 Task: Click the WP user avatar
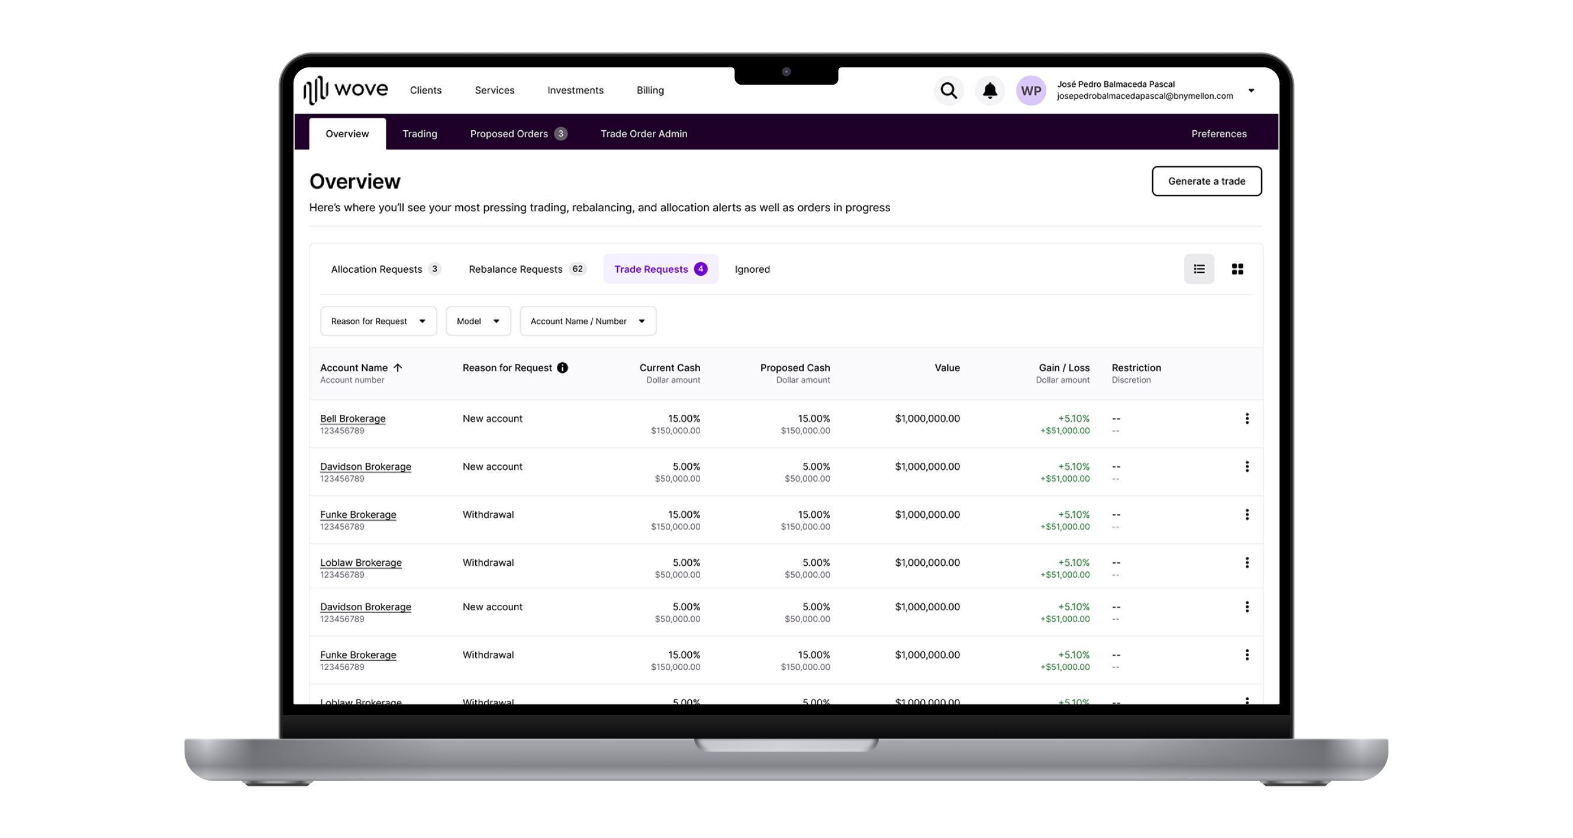(1031, 91)
